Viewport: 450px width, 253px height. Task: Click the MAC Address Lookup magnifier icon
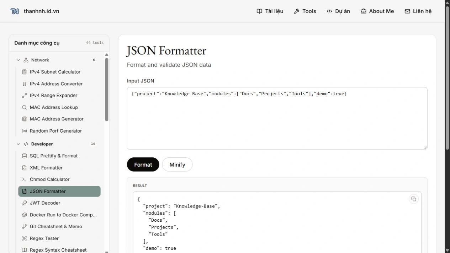[x=24, y=107]
